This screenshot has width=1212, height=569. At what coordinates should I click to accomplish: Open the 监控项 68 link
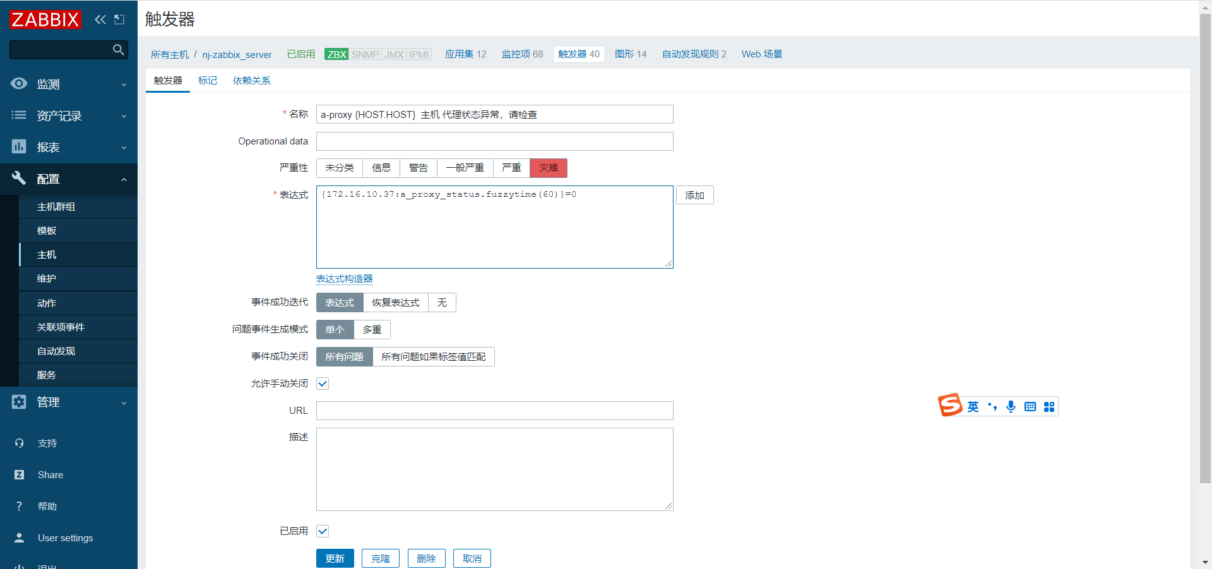click(x=522, y=54)
